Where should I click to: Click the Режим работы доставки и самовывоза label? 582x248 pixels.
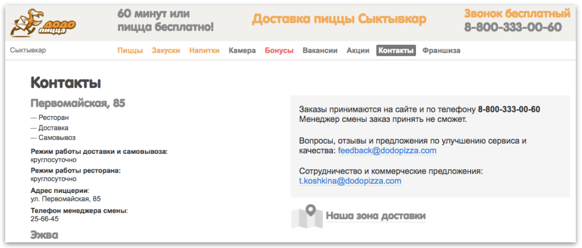(x=99, y=152)
